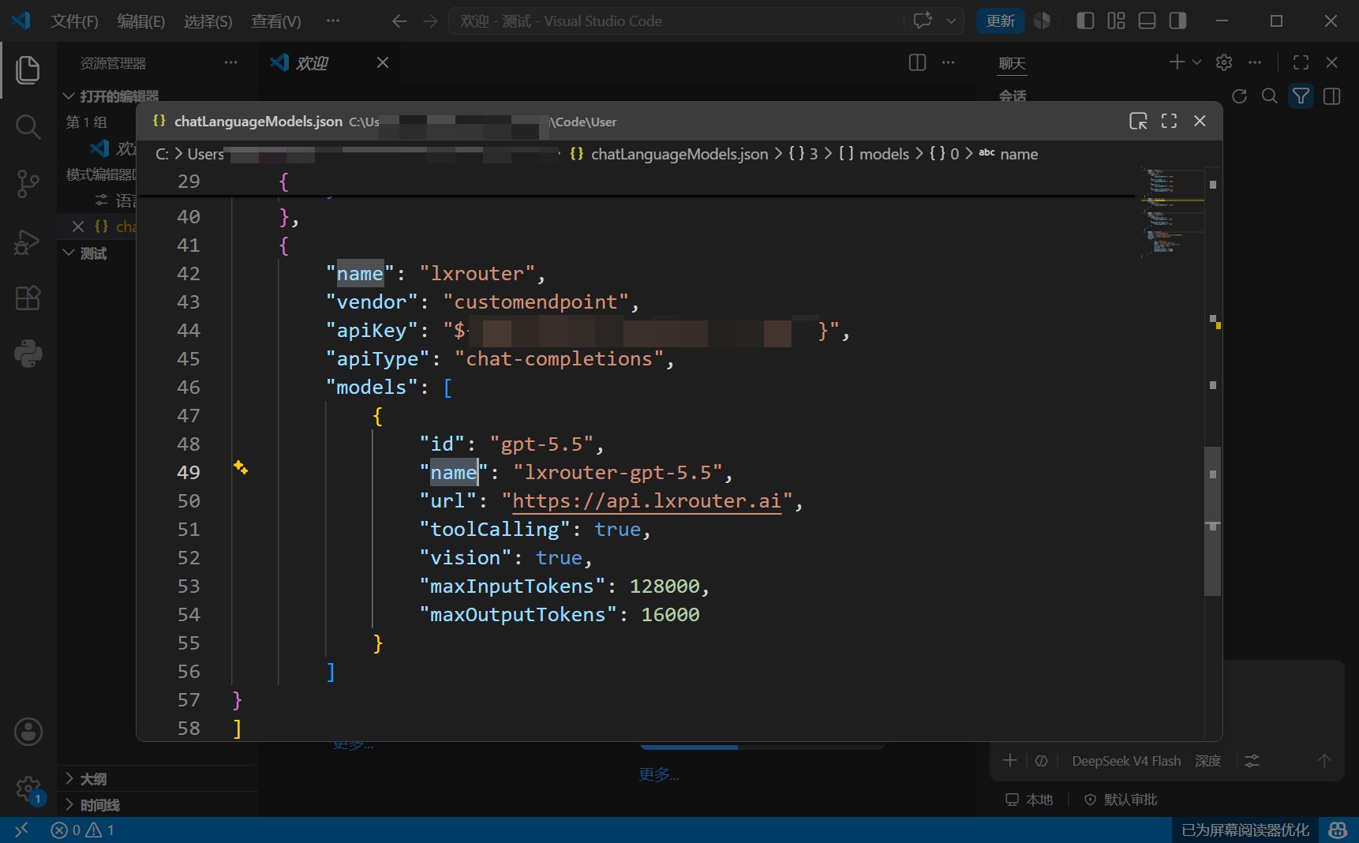Image resolution: width=1359 pixels, height=843 pixels.
Task: Toggle the chat sessions sidebar layout
Action: pos(1331,96)
